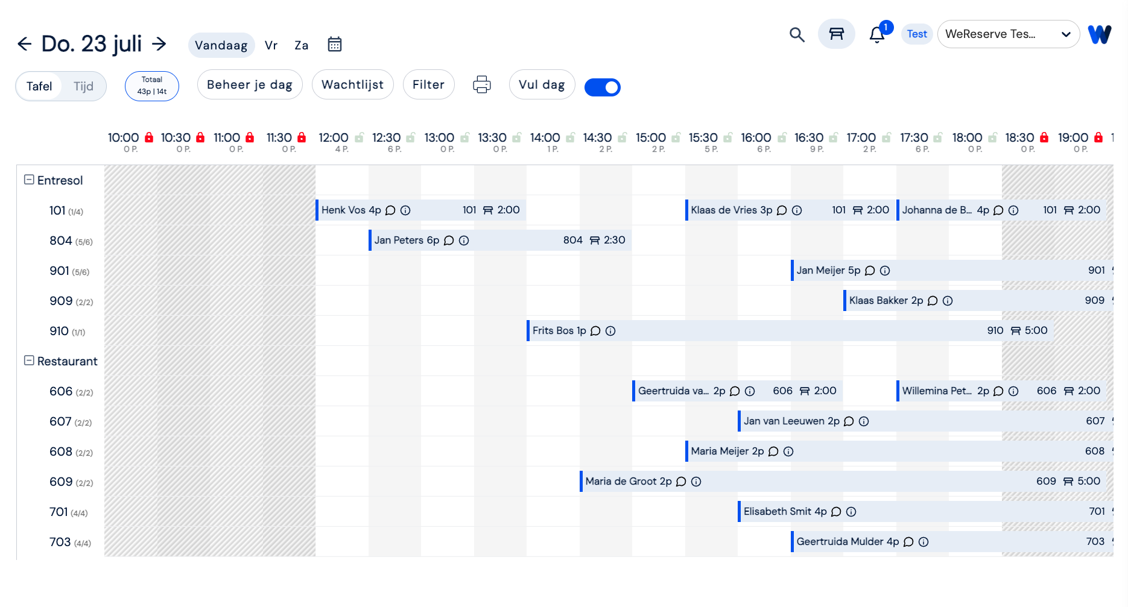Open comment icon for Klaas de Vries reservation

tap(782, 210)
